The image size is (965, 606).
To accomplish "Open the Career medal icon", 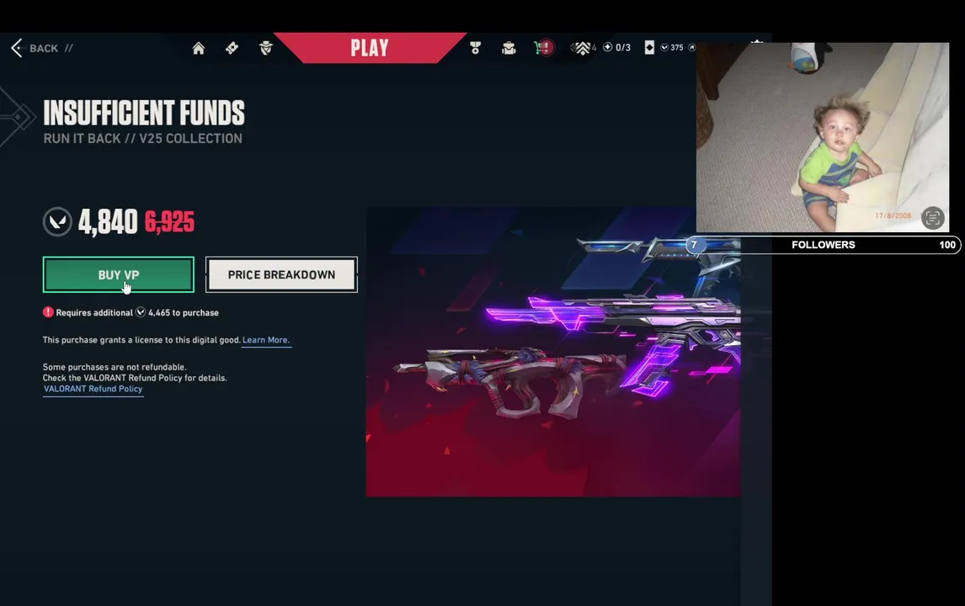I will coord(475,48).
